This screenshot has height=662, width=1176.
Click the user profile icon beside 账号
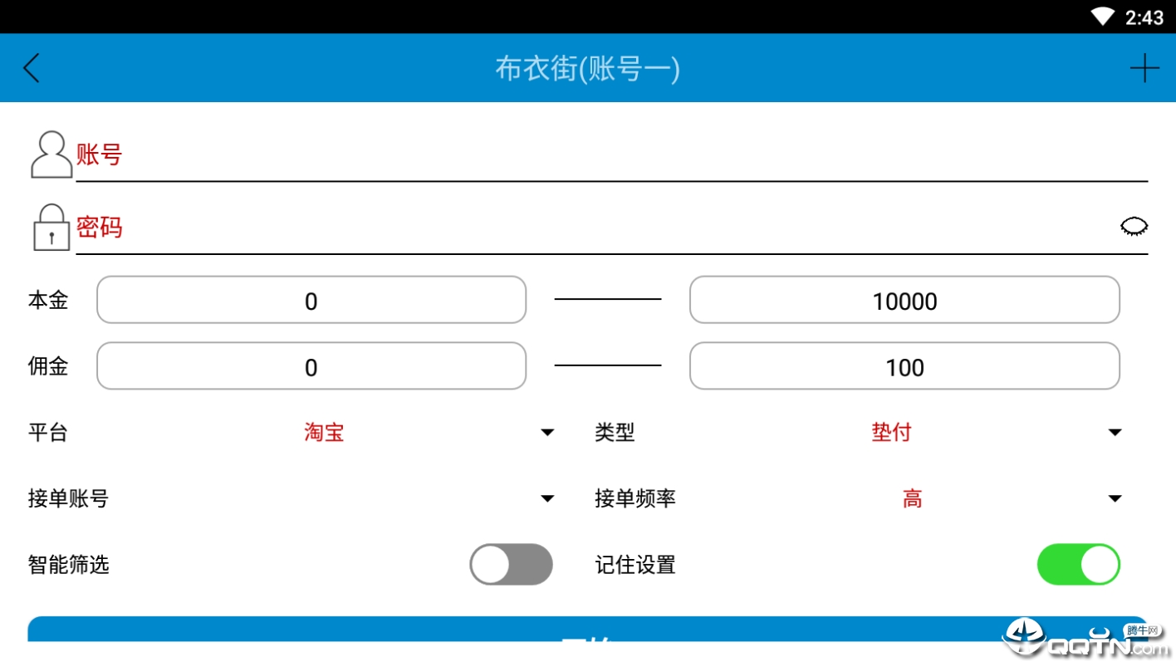tap(51, 154)
